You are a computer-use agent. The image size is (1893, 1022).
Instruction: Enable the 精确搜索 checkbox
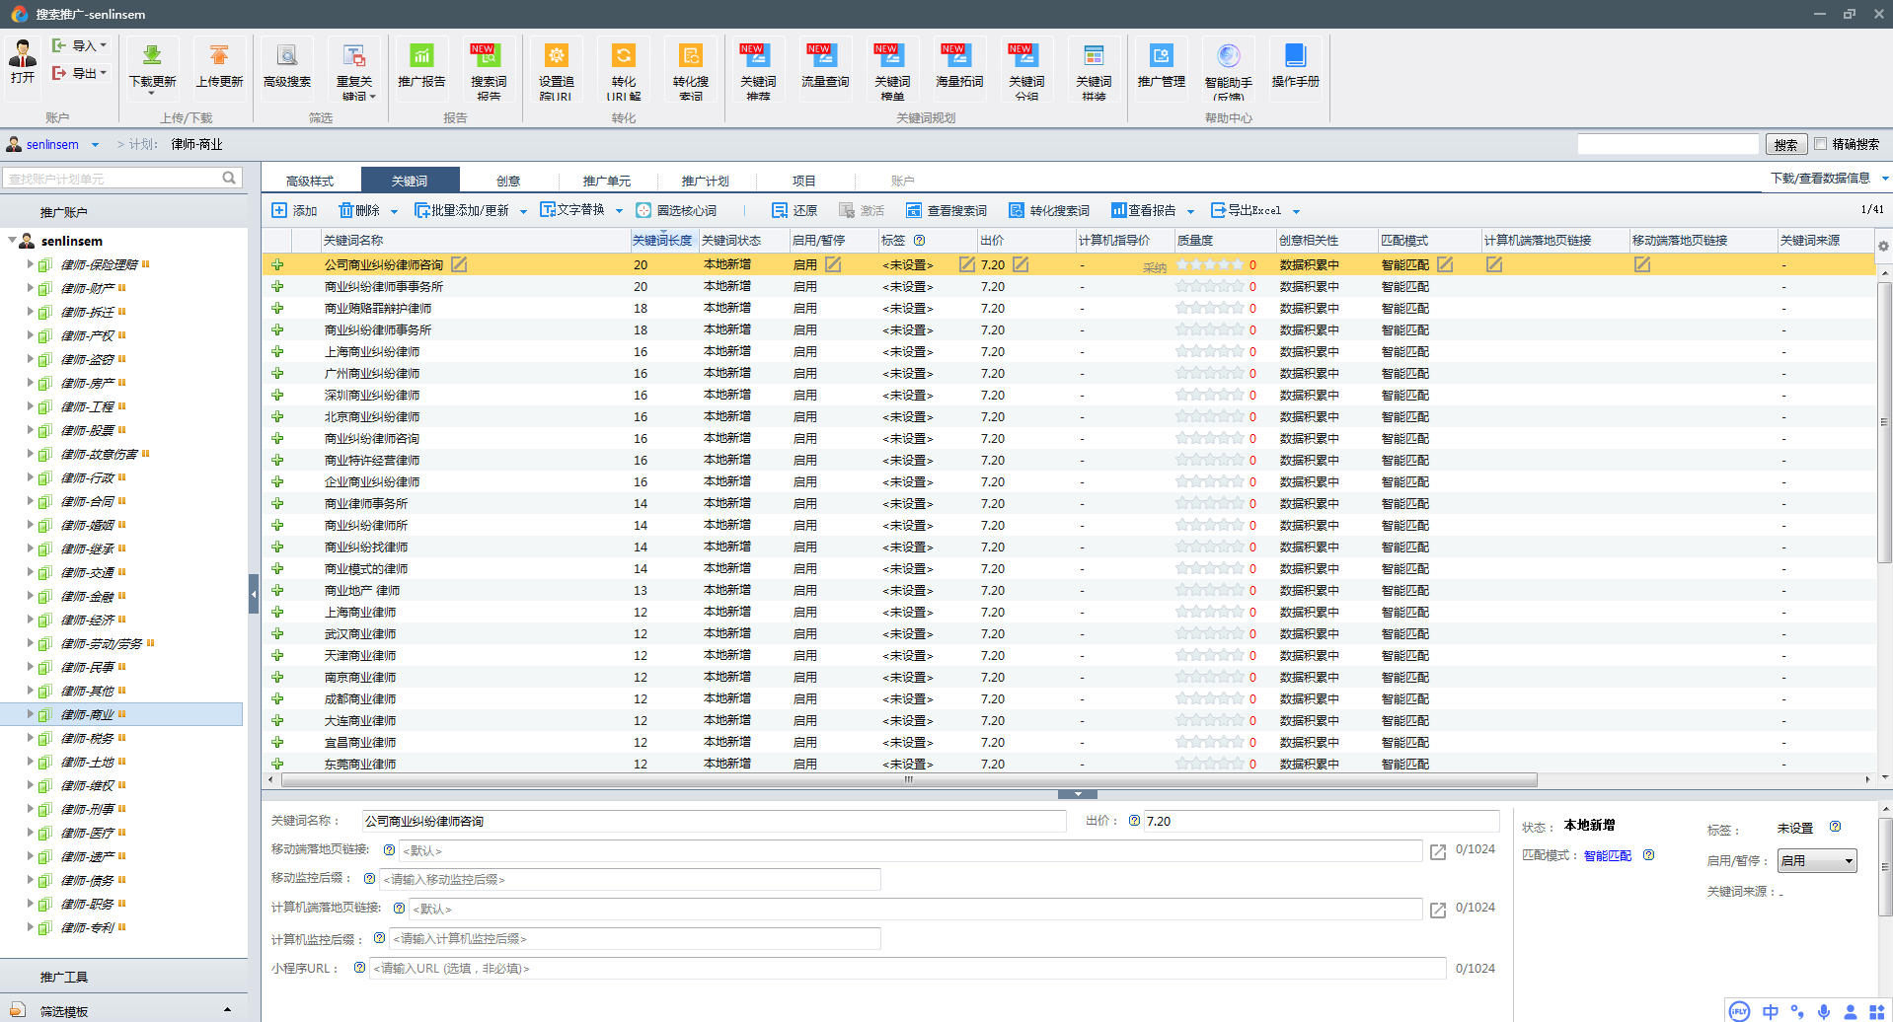1821,144
